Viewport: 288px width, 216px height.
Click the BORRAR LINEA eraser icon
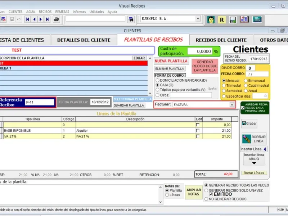click(246, 139)
